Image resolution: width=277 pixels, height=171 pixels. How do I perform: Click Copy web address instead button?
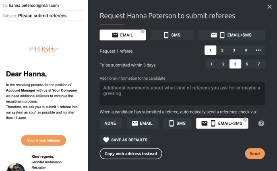pyautogui.click(x=131, y=154)
